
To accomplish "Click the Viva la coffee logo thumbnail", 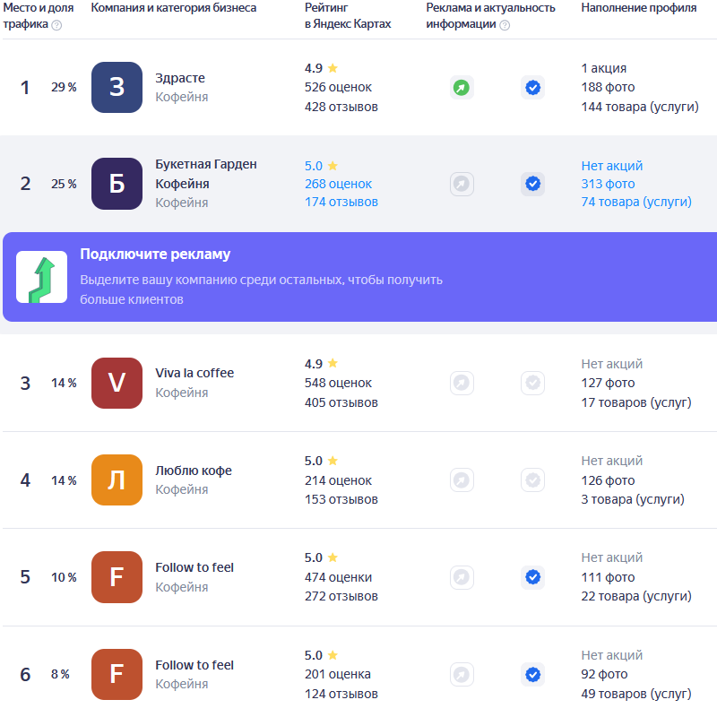I will click(117, 383).
